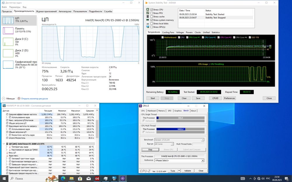This screenshot has height=182, width=292.
Task: Expand Расстояние от ядра до TjMAX row
Action: (x=7, y=150)
